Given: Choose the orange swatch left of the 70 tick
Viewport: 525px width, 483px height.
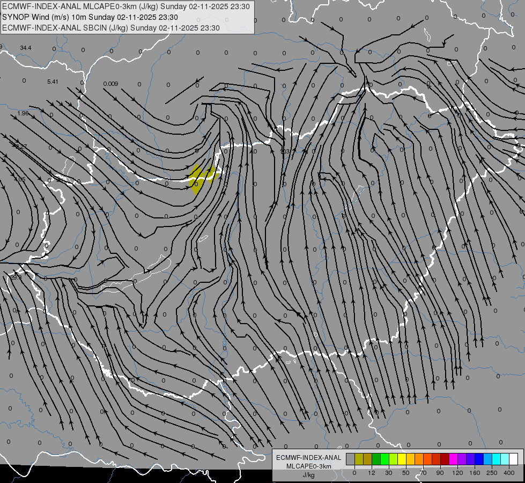Looking at the screenshot, I should pyautogui.click(x=419, y=459).
